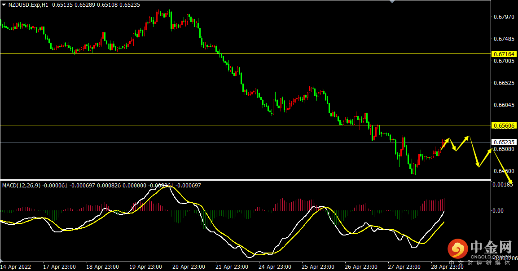518x271 pixels.
Task: Click the latest red MACD histogram bar
Action: 444,204
